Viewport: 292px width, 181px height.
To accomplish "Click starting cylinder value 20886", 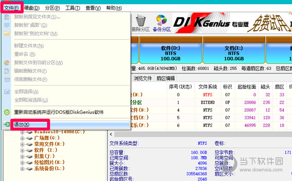I will point(250,102).
